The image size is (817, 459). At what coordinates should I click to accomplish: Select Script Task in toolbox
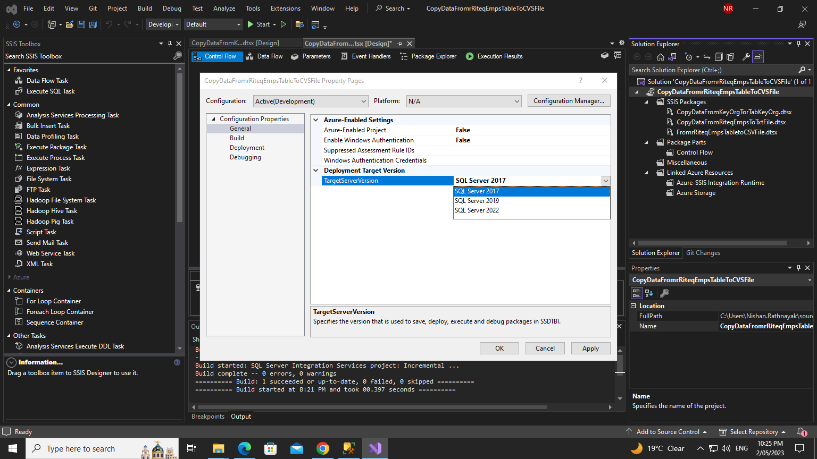[41, 232]
